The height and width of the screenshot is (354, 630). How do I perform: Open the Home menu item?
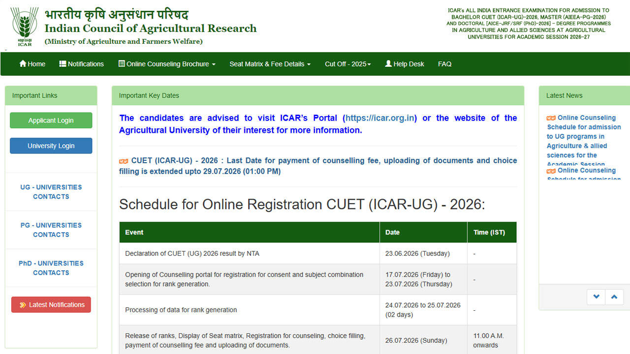[x=32, y=64]
